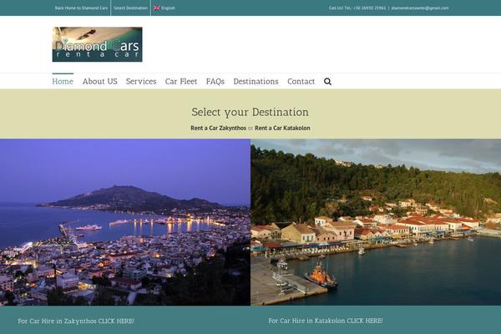Image resolution: width=501 pixels, height=334 pixels.
Task: Click the diamondcarszante gmail address
Action: 420,8
